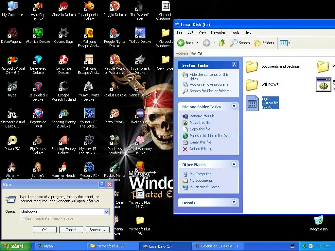Click Copy this file link
Screen dimensions: 335x251
(200, 129)
